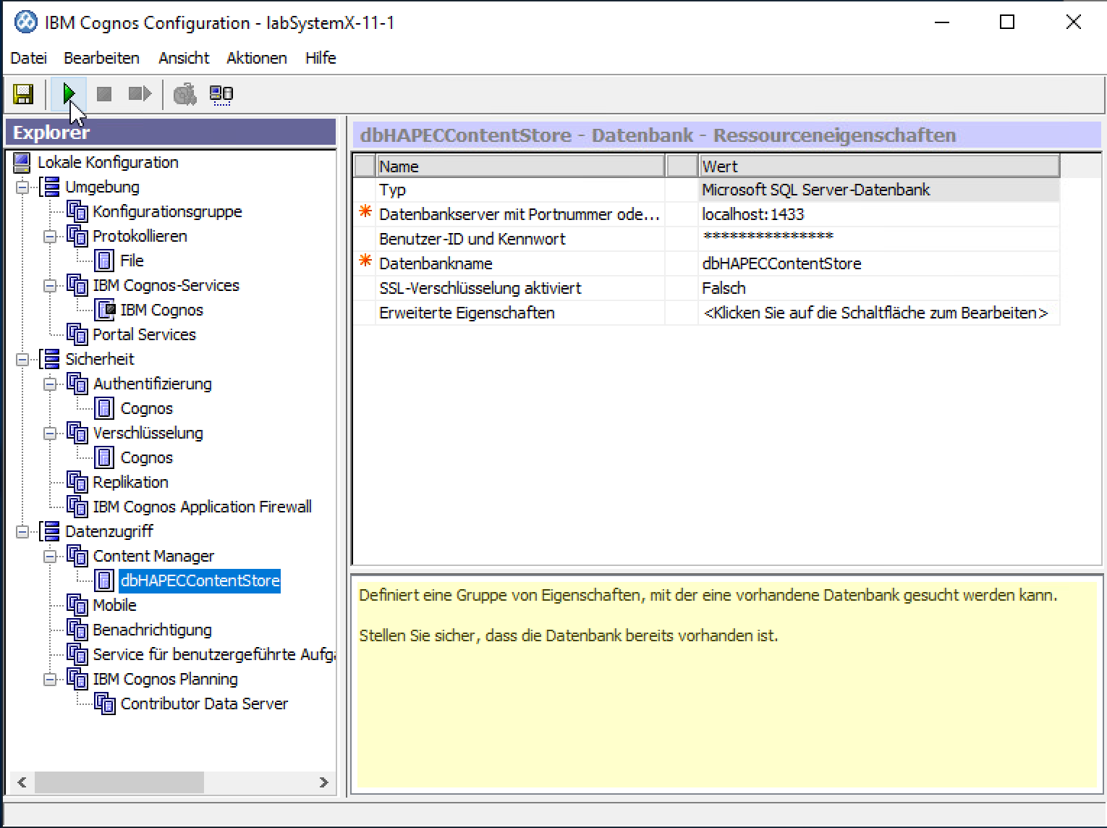
Task: Click the IBM Cognos service node icon
Action: [105, 310]
